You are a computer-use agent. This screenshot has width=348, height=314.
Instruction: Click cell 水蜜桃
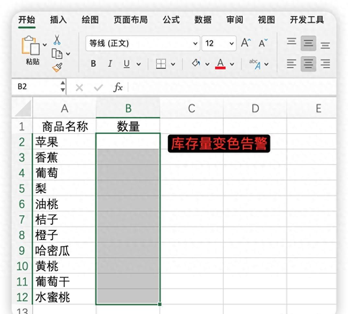pos(64,297)
